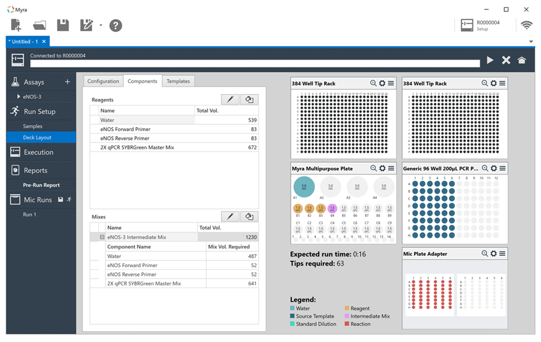Click the wifi connection status icon

(527, 26)
